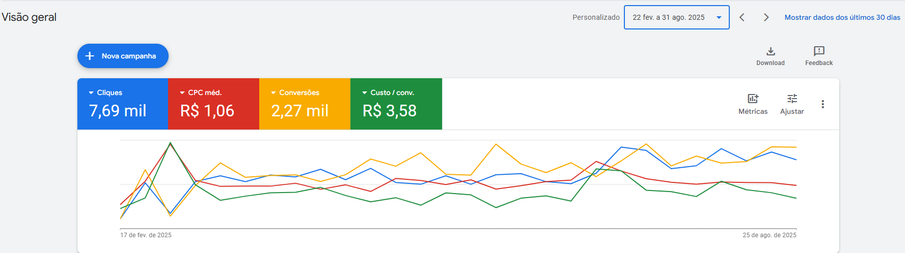Click the yellow 2,27 mil Conversões value

[x=300, y=111]
